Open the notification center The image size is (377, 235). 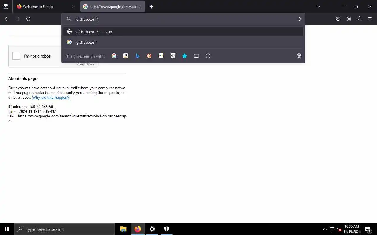click(x=368, y=229)
